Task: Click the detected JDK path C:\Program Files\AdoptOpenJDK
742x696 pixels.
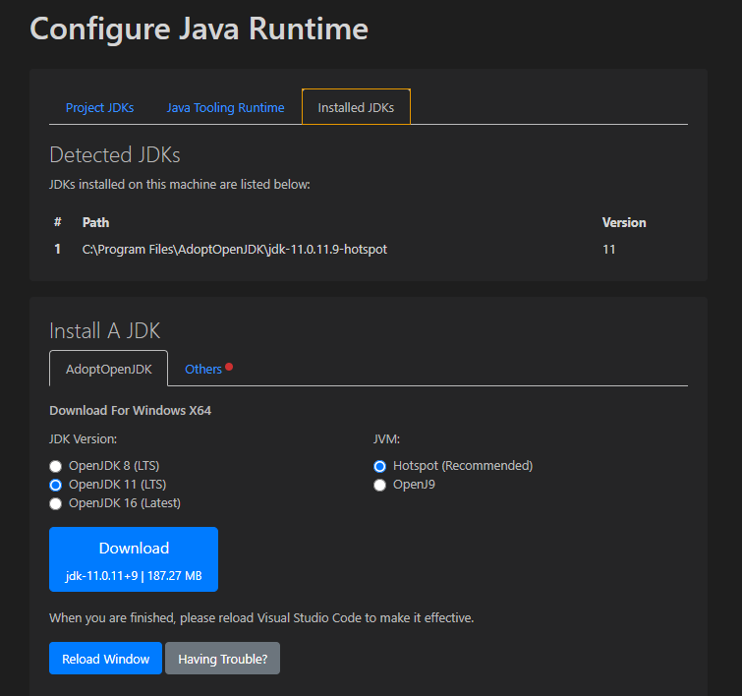Action: coord(235,249)
